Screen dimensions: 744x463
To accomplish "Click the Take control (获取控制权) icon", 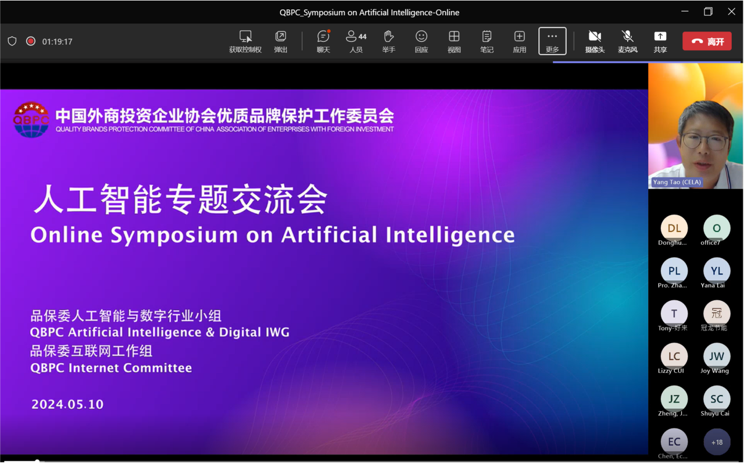I will (x=245, y=37).
